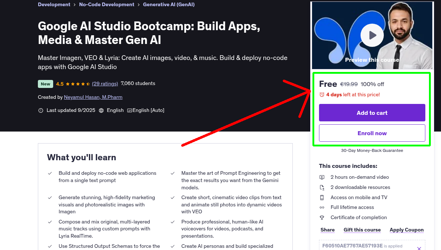This screenshot has height=250, width=441.
Task: Click the 'English [Auto]' caption text
Action: coord(148,110)
